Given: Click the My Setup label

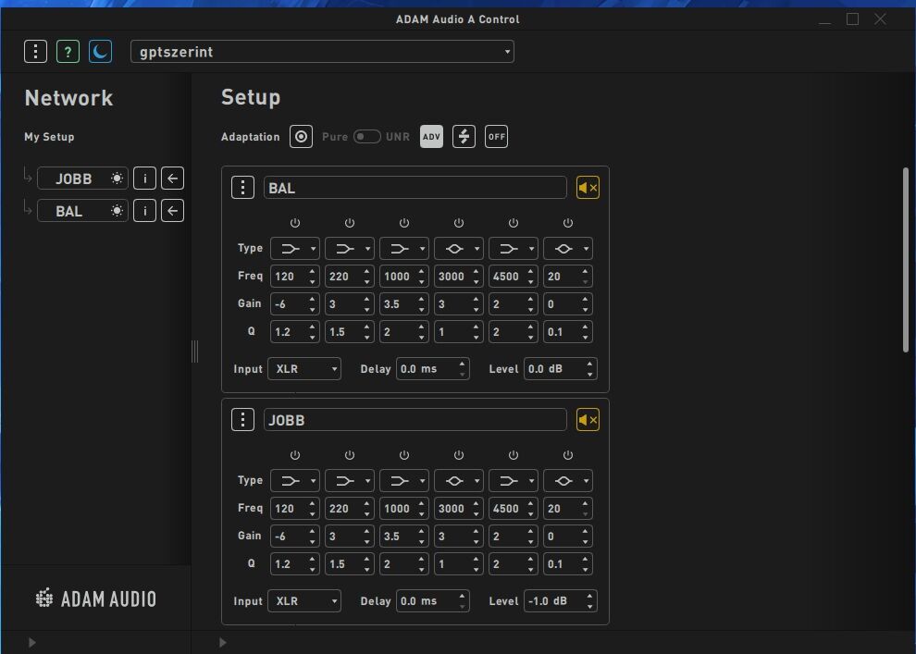Looking at the screenshot, I should click(x=49, y=137).
